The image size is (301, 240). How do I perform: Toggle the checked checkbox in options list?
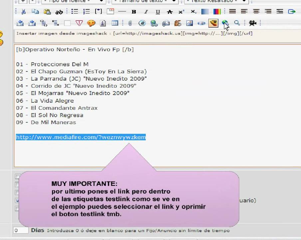[17, 200]
